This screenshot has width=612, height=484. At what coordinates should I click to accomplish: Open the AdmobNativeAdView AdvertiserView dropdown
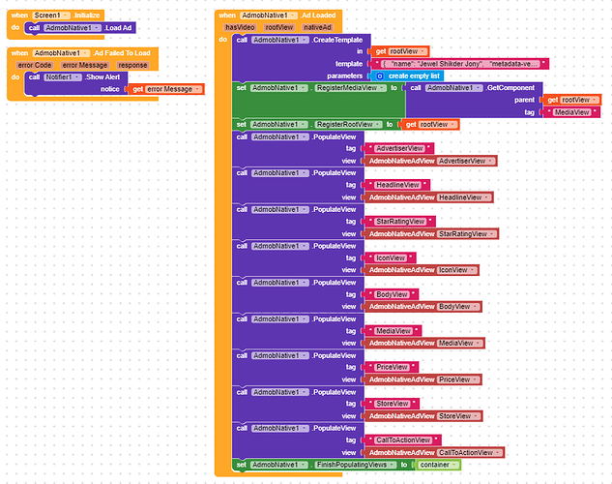466,161
